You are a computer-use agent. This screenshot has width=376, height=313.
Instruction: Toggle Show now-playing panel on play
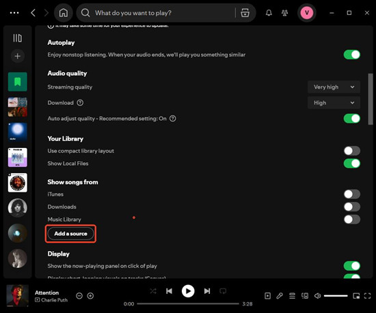point(352,266)
